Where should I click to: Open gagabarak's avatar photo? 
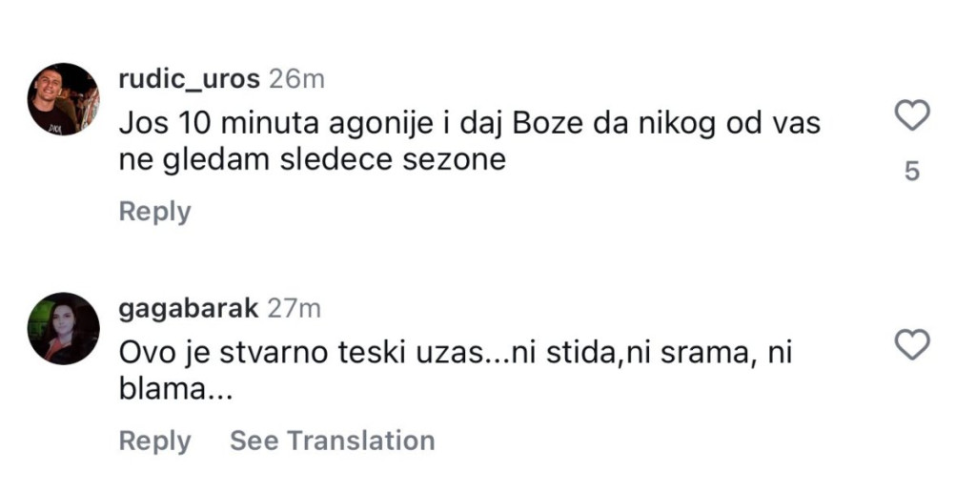pyautogui.click(x=63, y=328)
